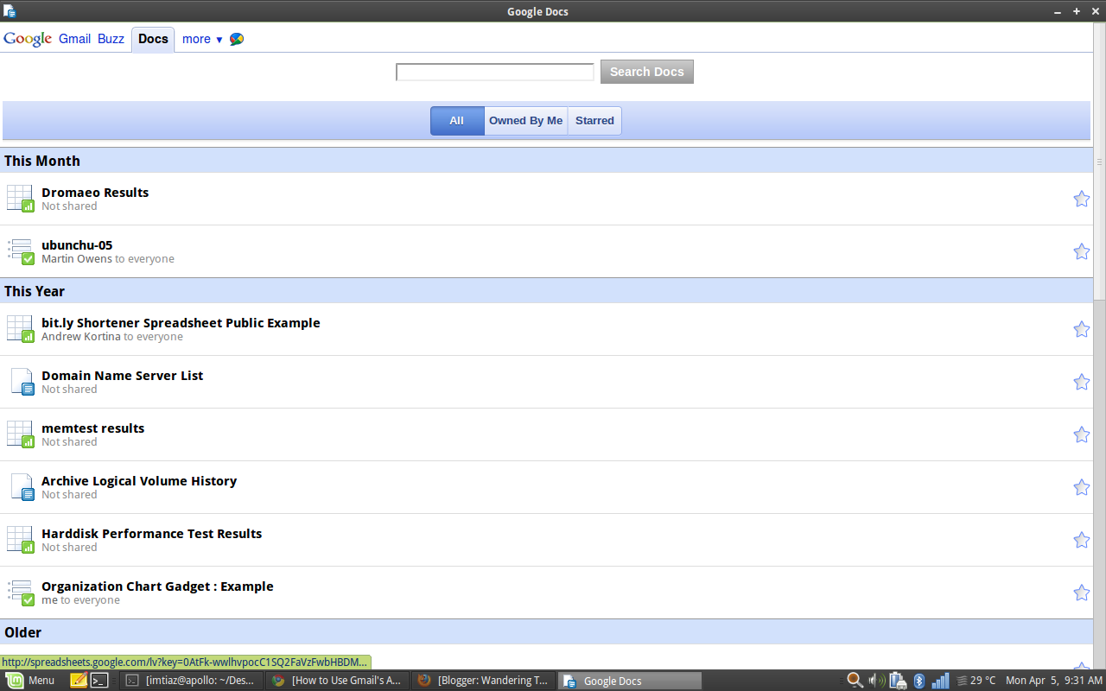The height and width of the screenshot is (691, 1106).
Task: Switch to the imtiaz@apollo terminal taskbar window
Action: pos(190,681)
